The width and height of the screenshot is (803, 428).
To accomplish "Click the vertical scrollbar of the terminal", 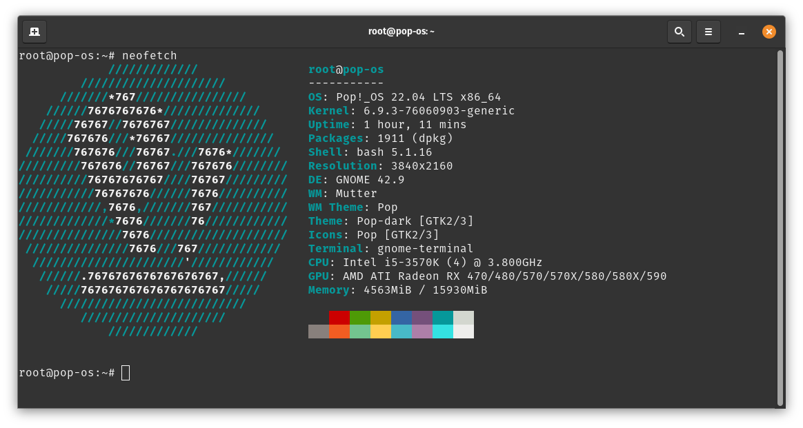I will (x=780, y=228).
